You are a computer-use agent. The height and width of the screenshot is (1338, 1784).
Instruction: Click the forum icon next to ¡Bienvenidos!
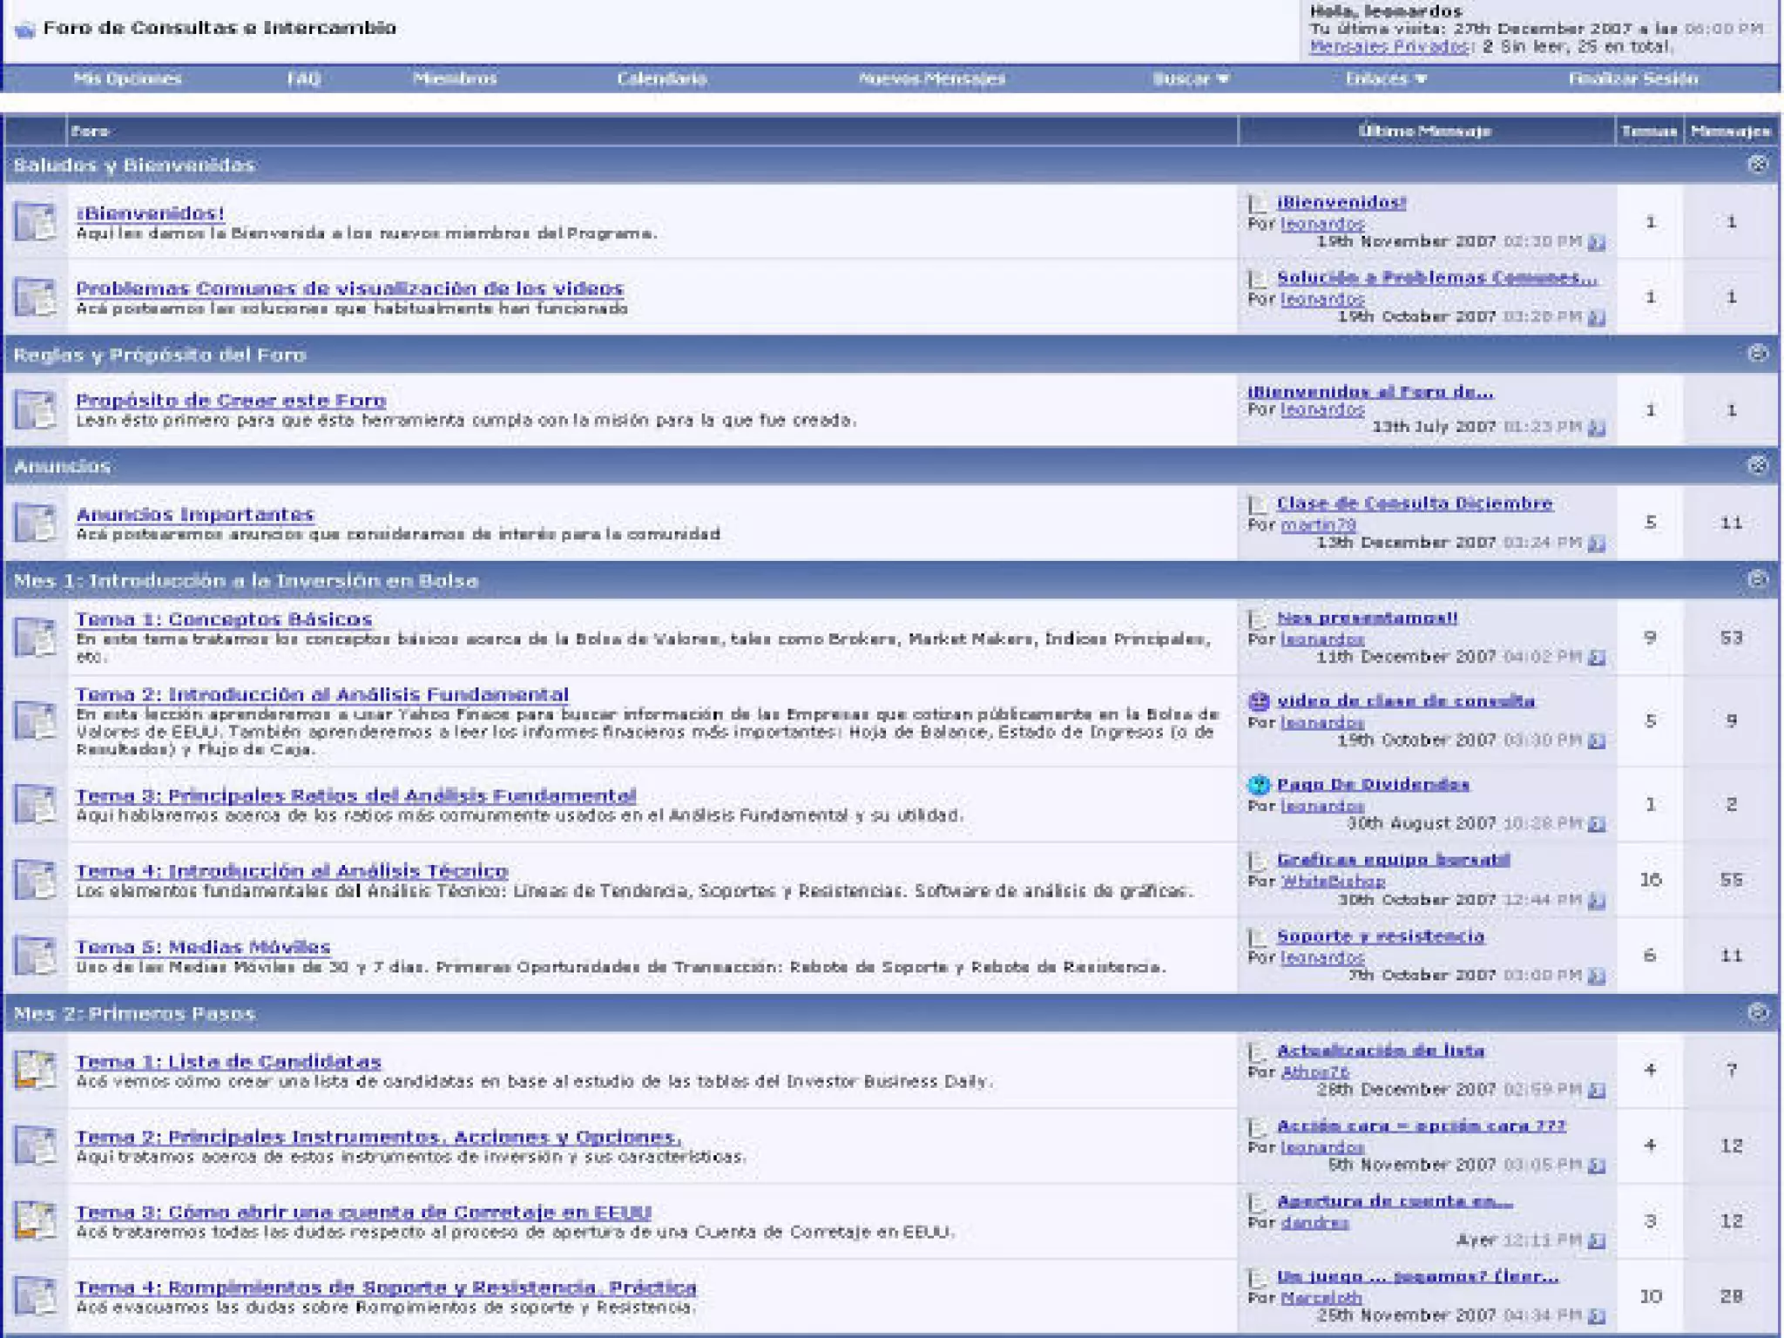[x=36, y=221]
